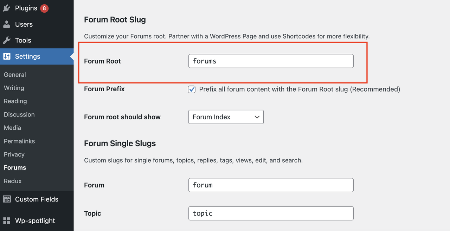The height and width of the screenshot is (231, 450).
Task: Click the Plugins update count badge
Action: click(x=44, y=8)
